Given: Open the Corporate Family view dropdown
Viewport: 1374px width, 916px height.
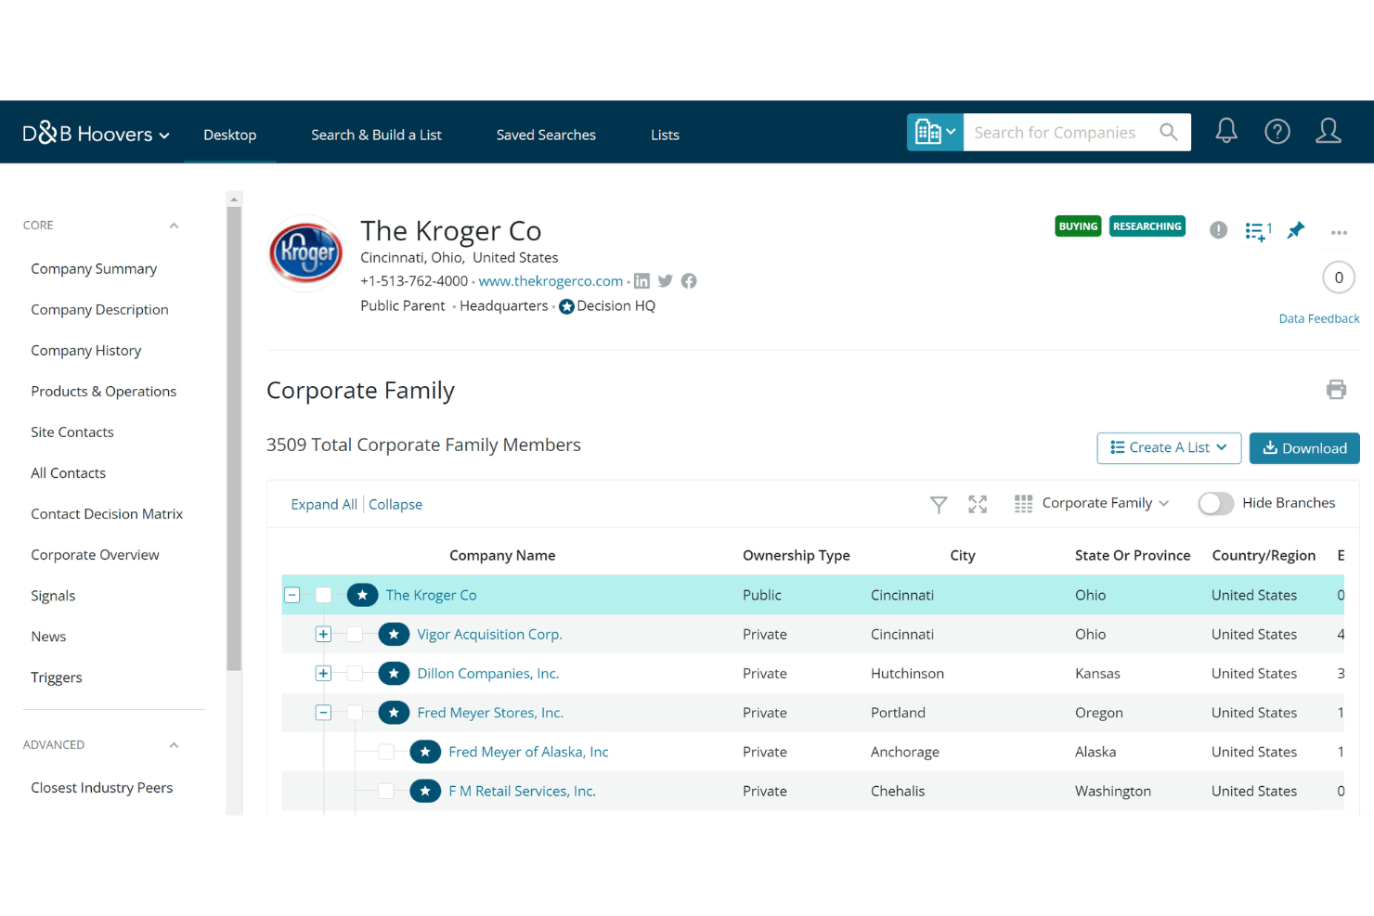Looking at the screenshot, I should [x=1105, y=503].
